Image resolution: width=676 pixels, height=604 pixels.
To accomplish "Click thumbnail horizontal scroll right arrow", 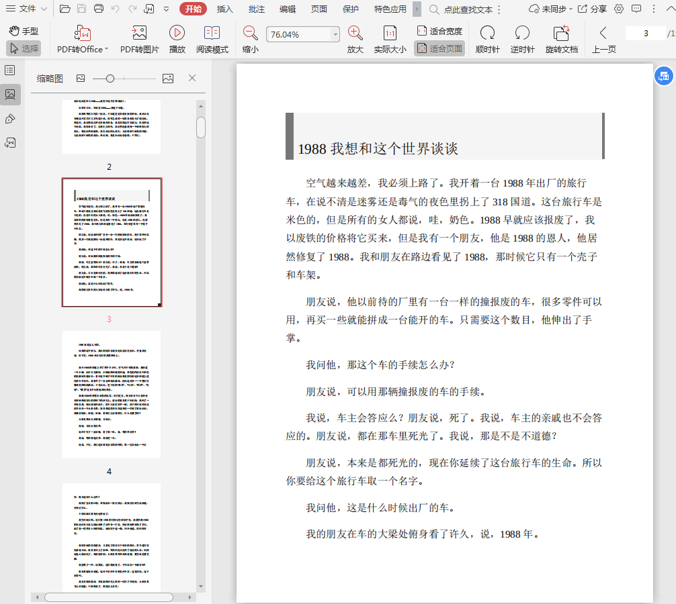I will pyautogui.click(x=189, y=597).
